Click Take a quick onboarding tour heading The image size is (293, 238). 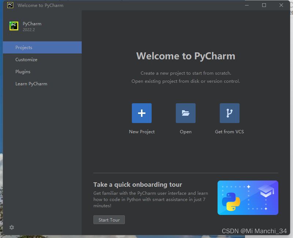point(138,185)
